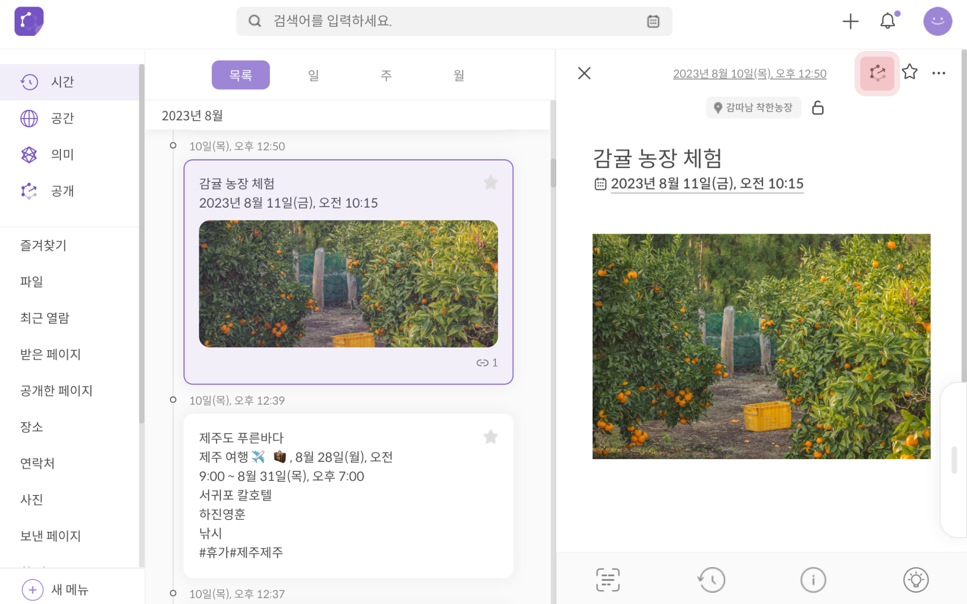Viewport: 967px width, 604px height.
Task: Click timestamp 10일(목), 오후 12:39
Action: tap(237, 401)
